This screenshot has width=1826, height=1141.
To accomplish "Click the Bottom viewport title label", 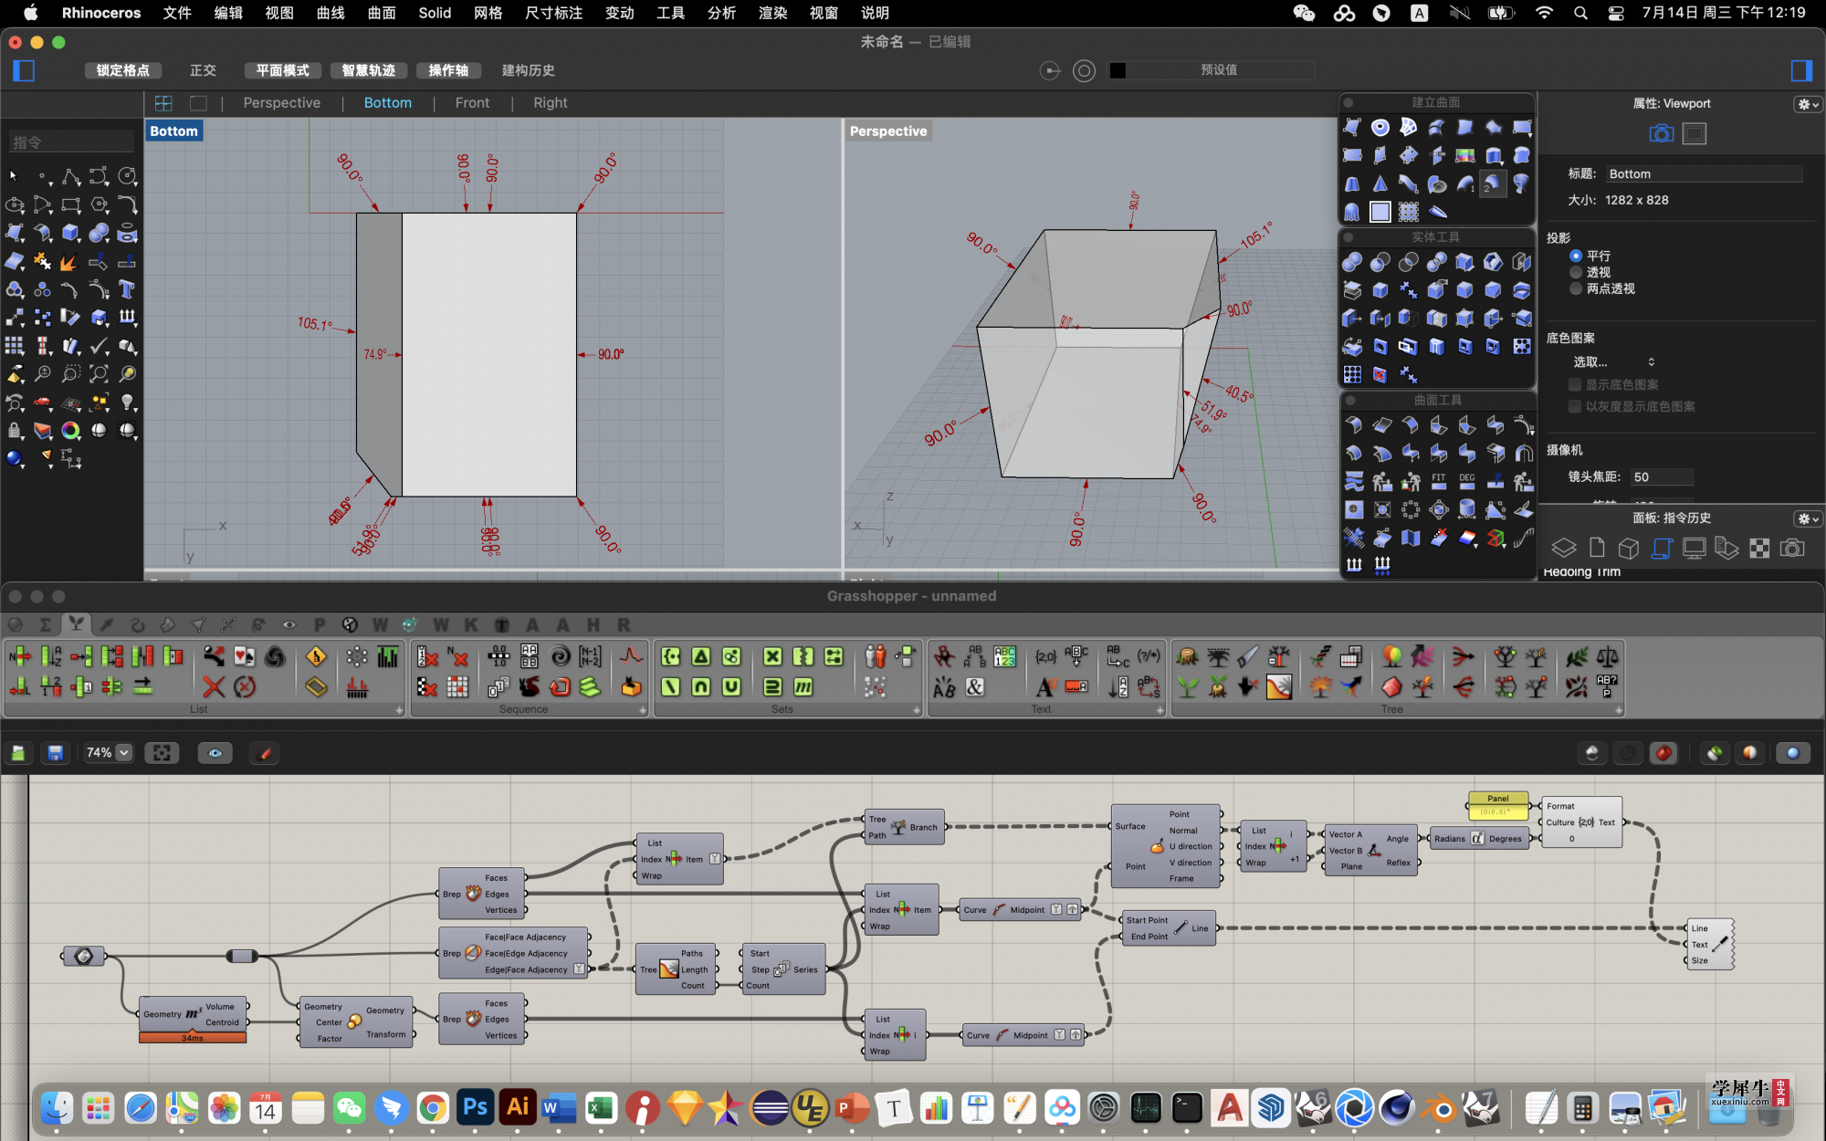I will click(173, 131).
